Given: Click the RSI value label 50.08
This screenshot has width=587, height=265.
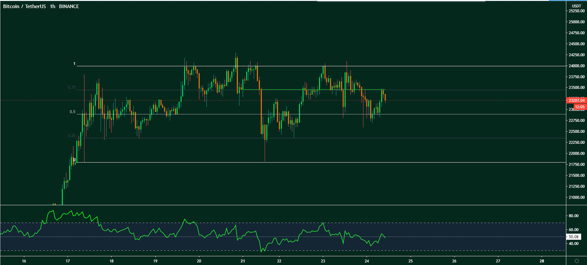Looking at the screenshot, I should [x=574, y=237].
